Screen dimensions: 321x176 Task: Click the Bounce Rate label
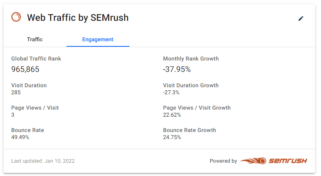click(28, 130)
